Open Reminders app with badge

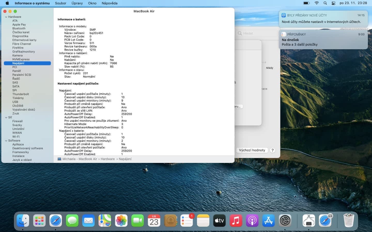187,221
